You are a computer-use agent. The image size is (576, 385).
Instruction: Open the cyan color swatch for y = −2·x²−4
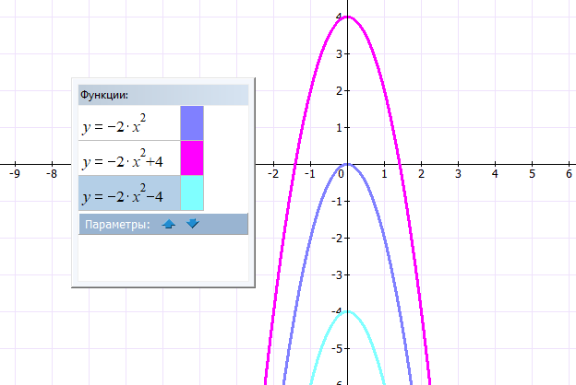click(191, 194)
